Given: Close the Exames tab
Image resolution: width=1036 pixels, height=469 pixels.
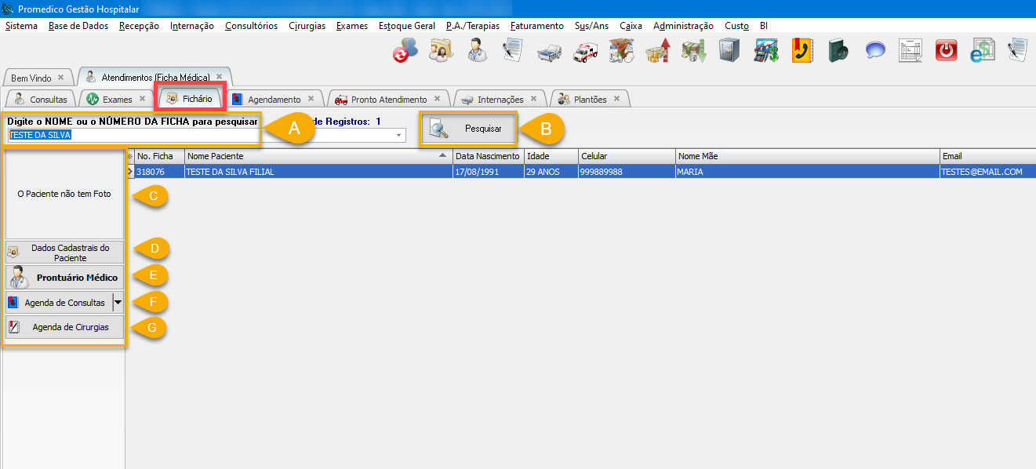Looking at the screenshot, I should point(142,99).
